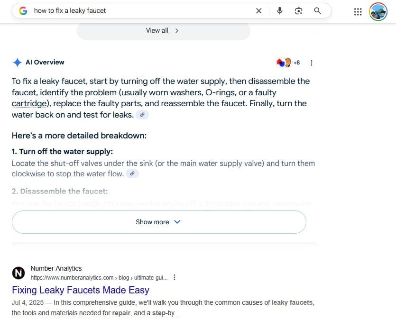Open the three-dot menu next to the Number Analytics URL
Viewport: 396px width, 328px height.
tap(175, 277)
